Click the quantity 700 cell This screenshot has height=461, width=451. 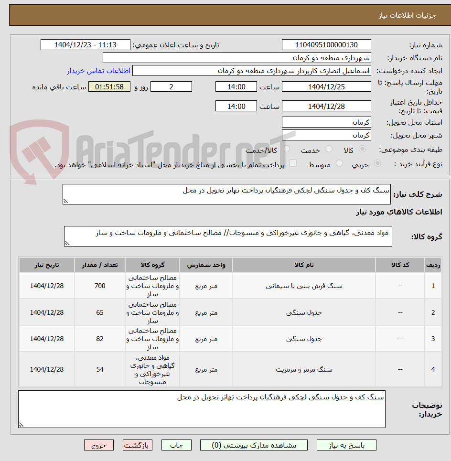[x=100, y=286]
